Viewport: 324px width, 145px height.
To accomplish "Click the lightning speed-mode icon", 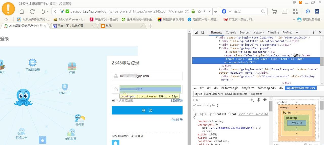I will pos(204,11).
